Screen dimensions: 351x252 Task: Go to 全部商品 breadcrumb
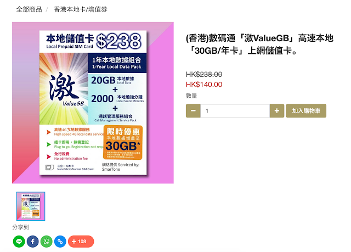29,9
